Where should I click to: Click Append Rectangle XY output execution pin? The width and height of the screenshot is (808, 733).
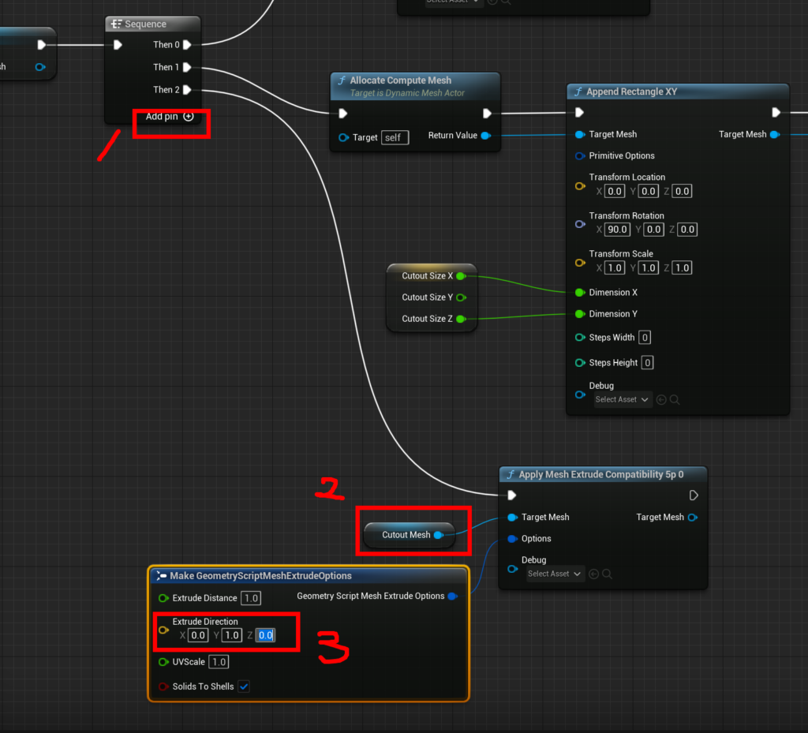click(776, 112)
